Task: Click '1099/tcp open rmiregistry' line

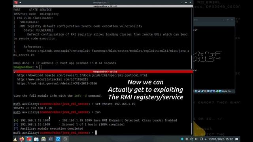Action: click(x=36, y=14)
